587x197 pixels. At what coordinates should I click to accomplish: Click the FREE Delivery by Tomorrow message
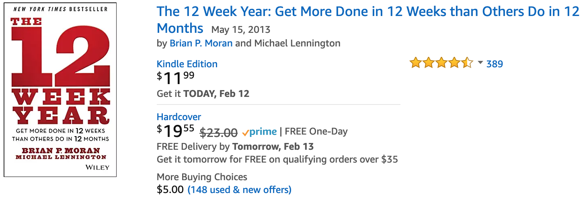[235, 146]
